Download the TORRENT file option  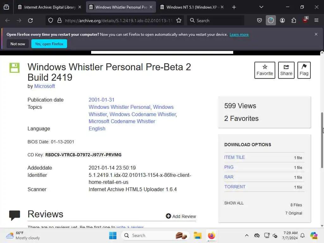click(235, 187)
